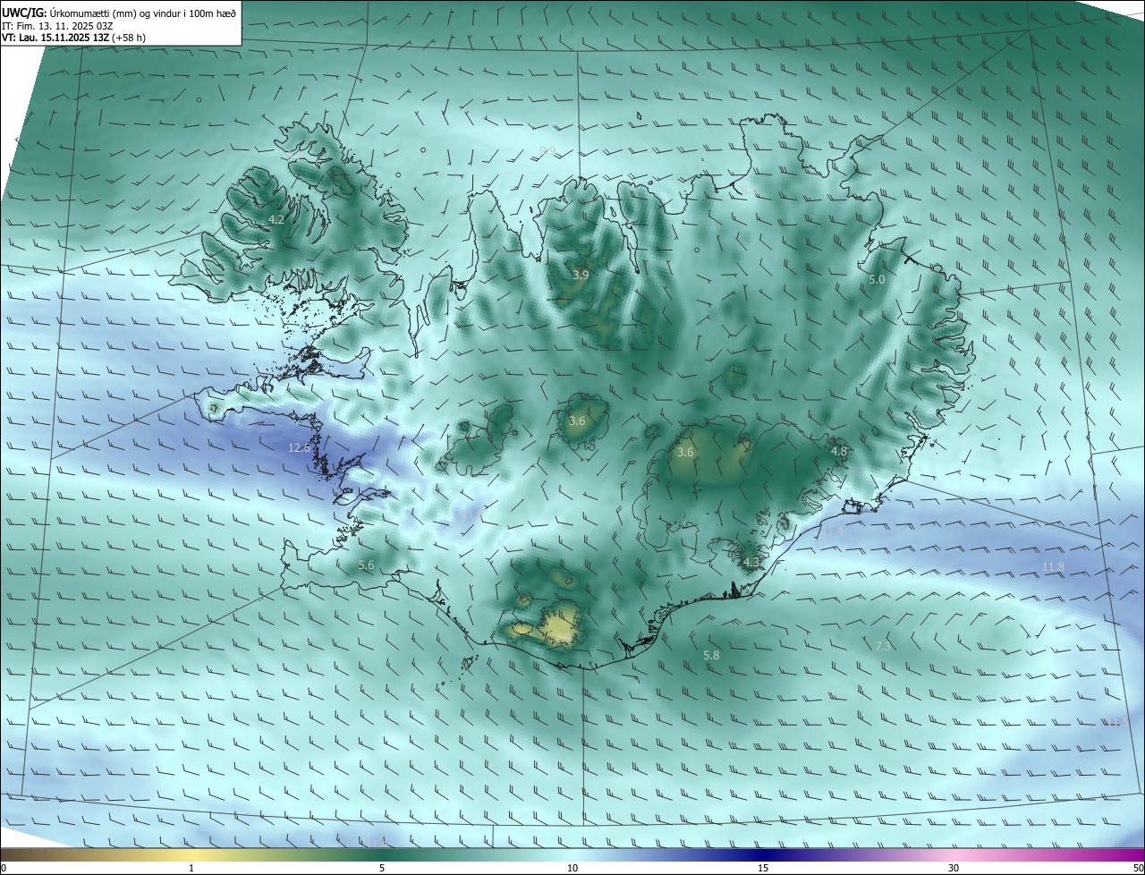The image size is (1145, 875).
Task: Click the 5.8 value offshore south of Iceland
Action: [x=711, y=655]
